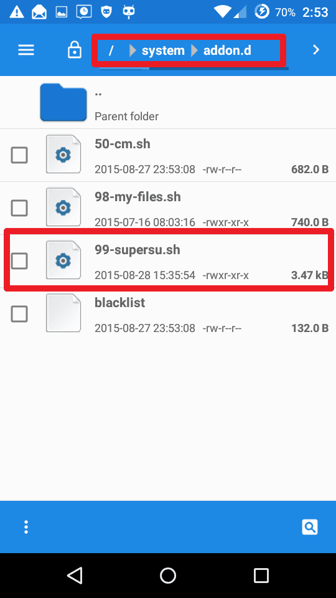Tap the 50-cm.sh script file icon
Image resolution: width=336 pixels, height=598 pixels.
[x=63, y=154]
